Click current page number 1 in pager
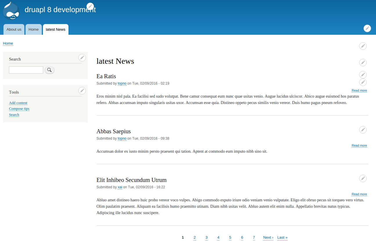376x250 pixels. tap(183, 238)
